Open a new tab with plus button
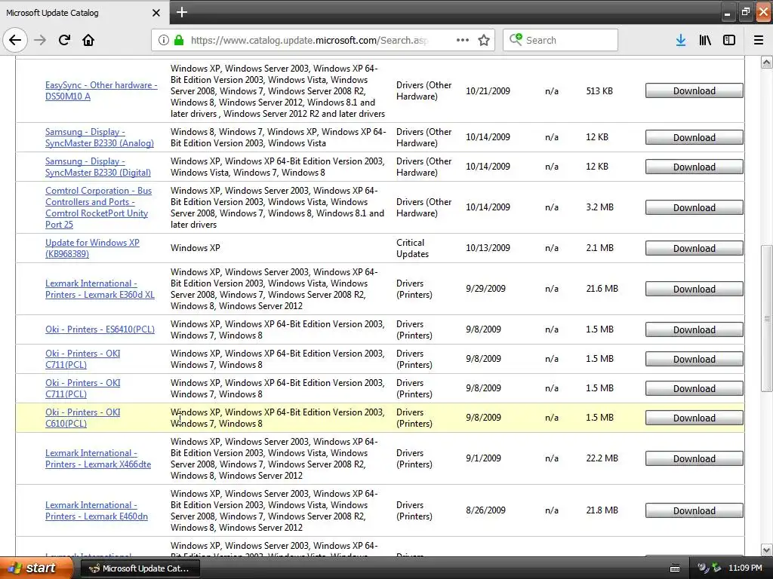 tap(182, 12)
